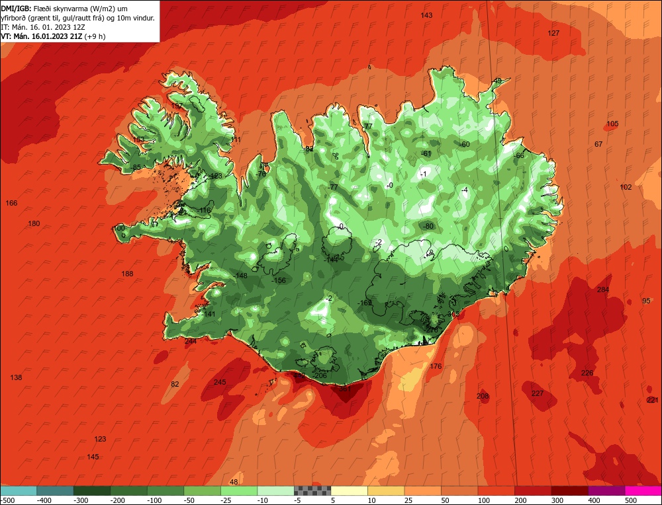Image resolution: width=662 pixels, height=505 pixels.
Task: Click the map value 361 on the south coast
Action: pos(345,389)
